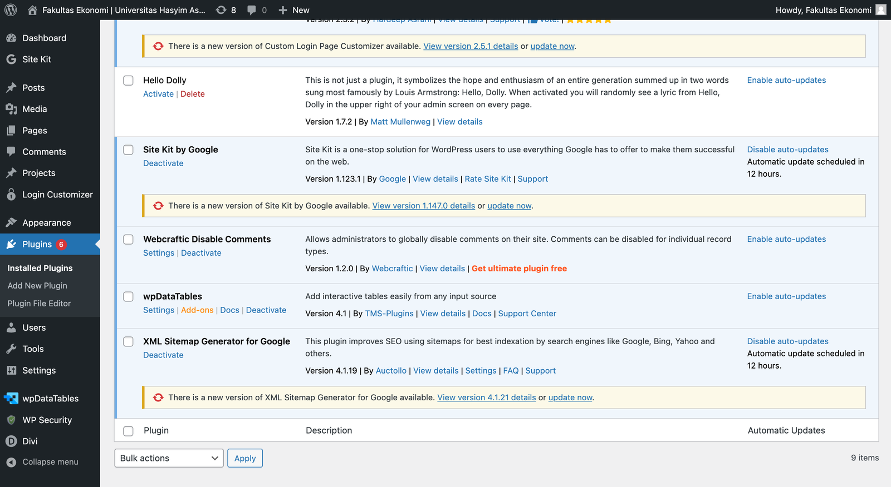Open the New content menu in admin bar
The height and width of the screenshot is (487, 891).
coord(293,10)
